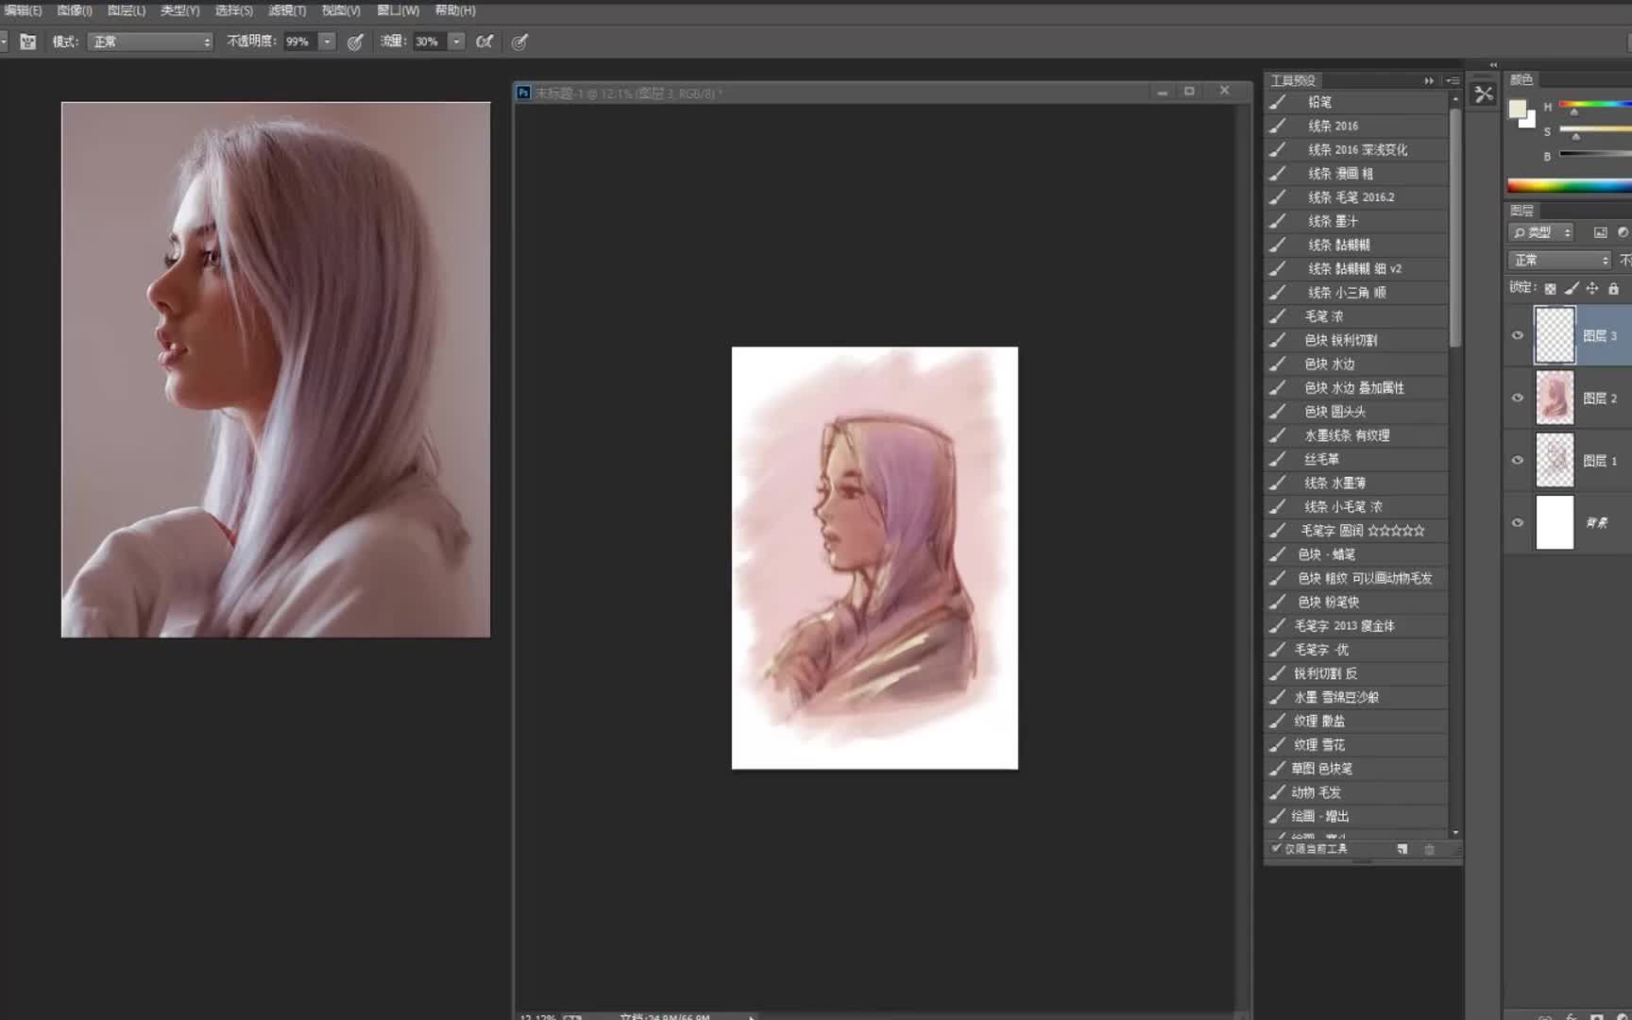Click the color spectrum ramp bar
Screen dimensions: 1632x1020
(x=1569, y=185)
